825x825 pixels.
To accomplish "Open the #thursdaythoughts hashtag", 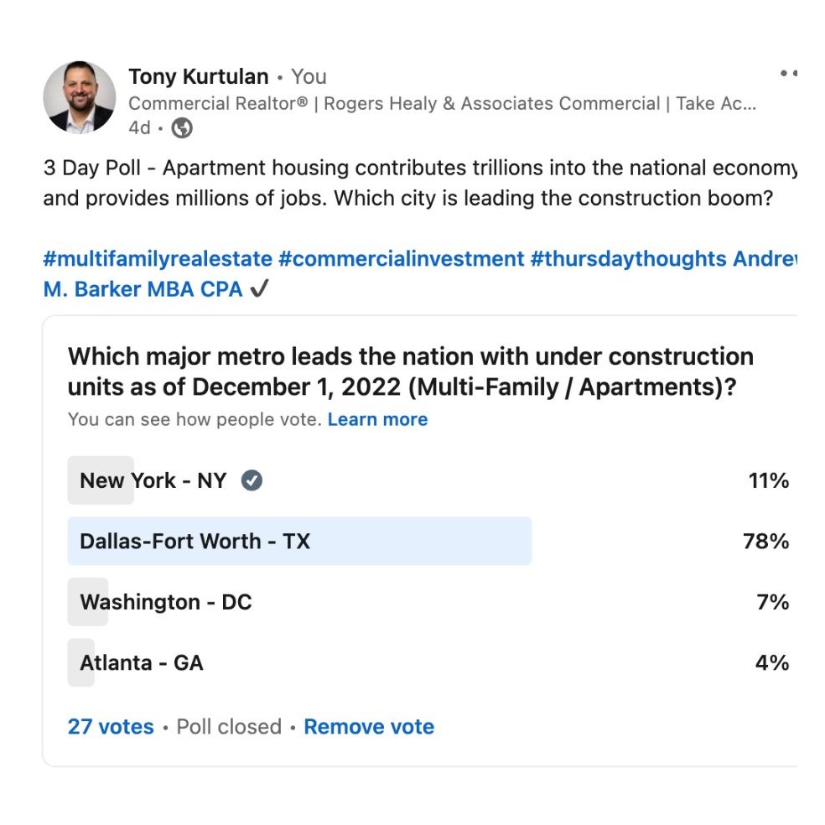I will coord(628,258).
